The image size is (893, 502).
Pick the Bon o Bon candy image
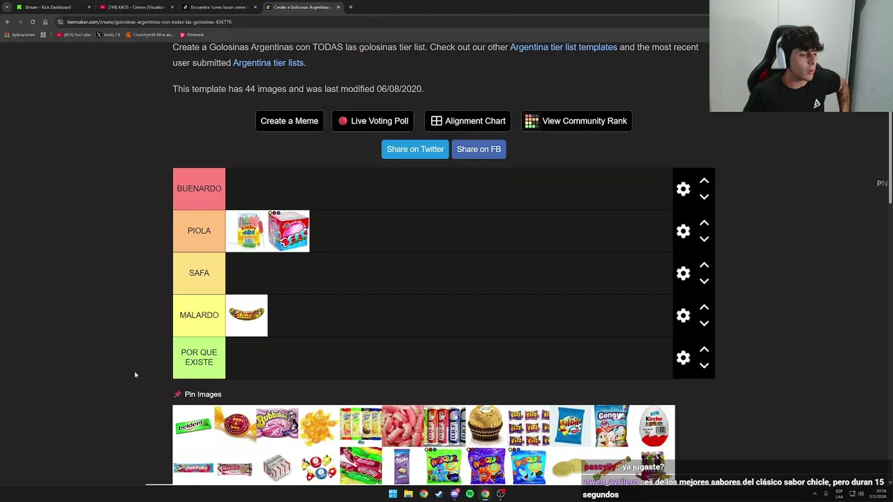(235, 426)
